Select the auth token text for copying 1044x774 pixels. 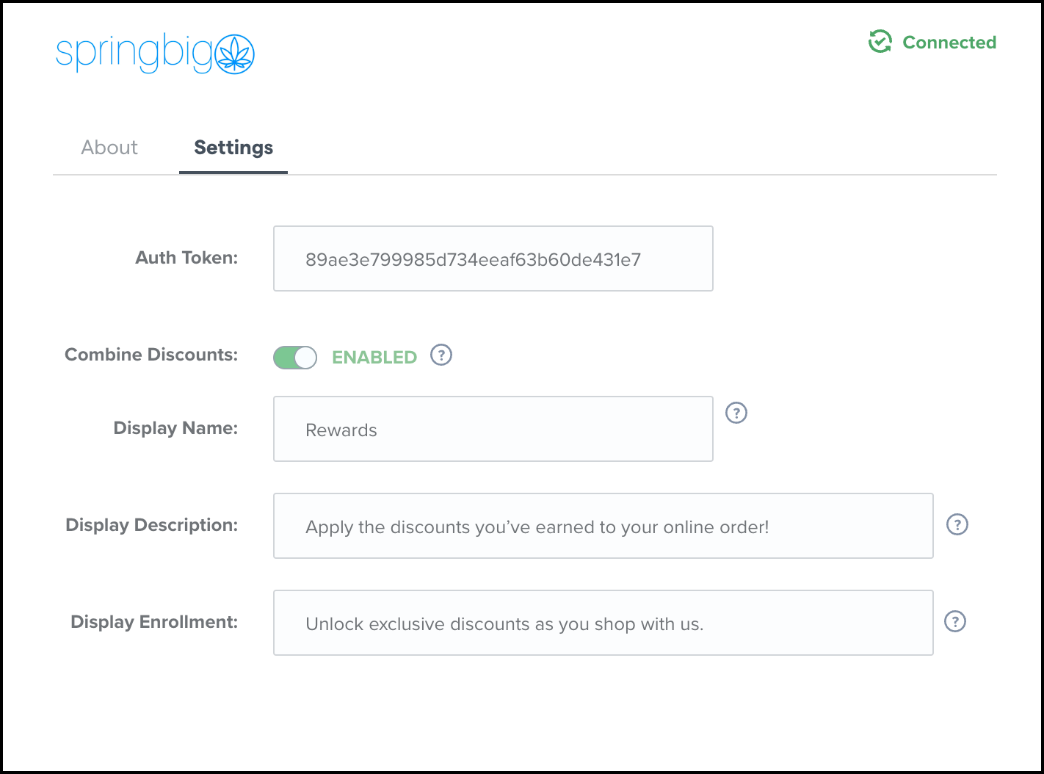pyautogui.click(x=474, y=258)
